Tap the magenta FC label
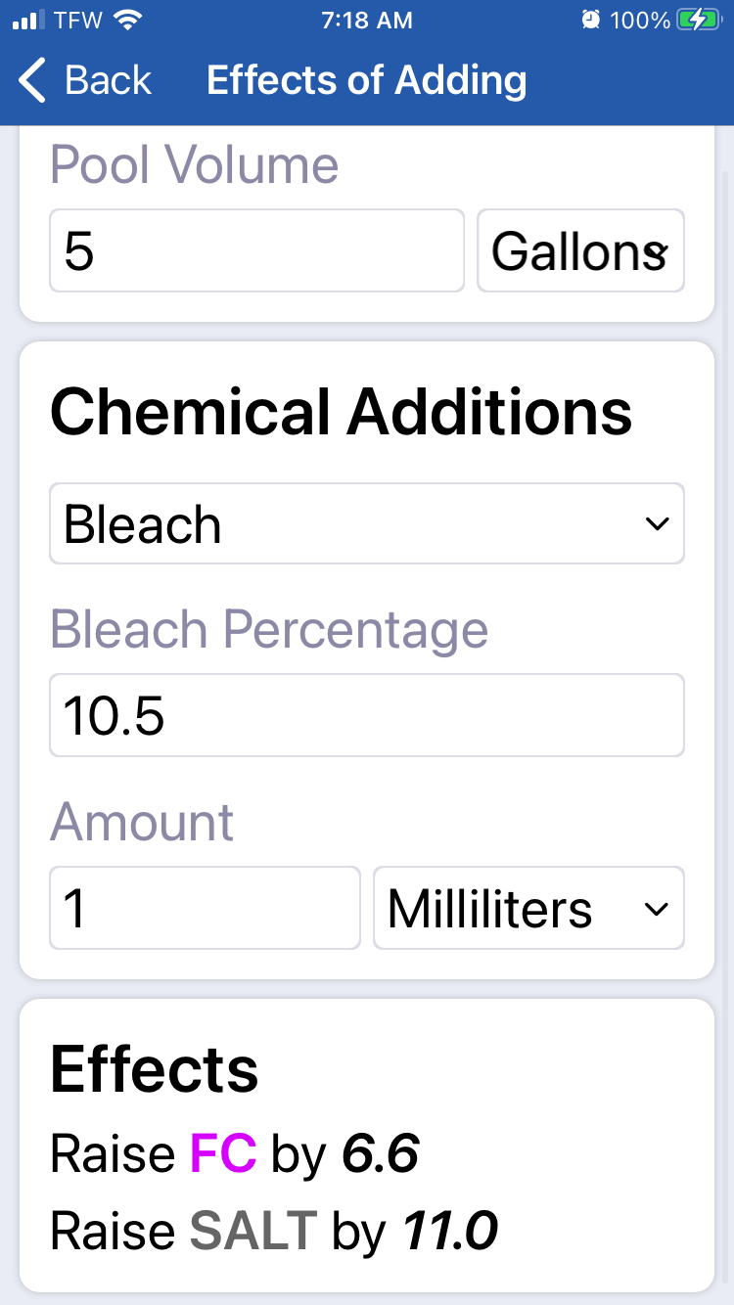The height and width of the screenshot is (1305, 734). point(223,1153)
